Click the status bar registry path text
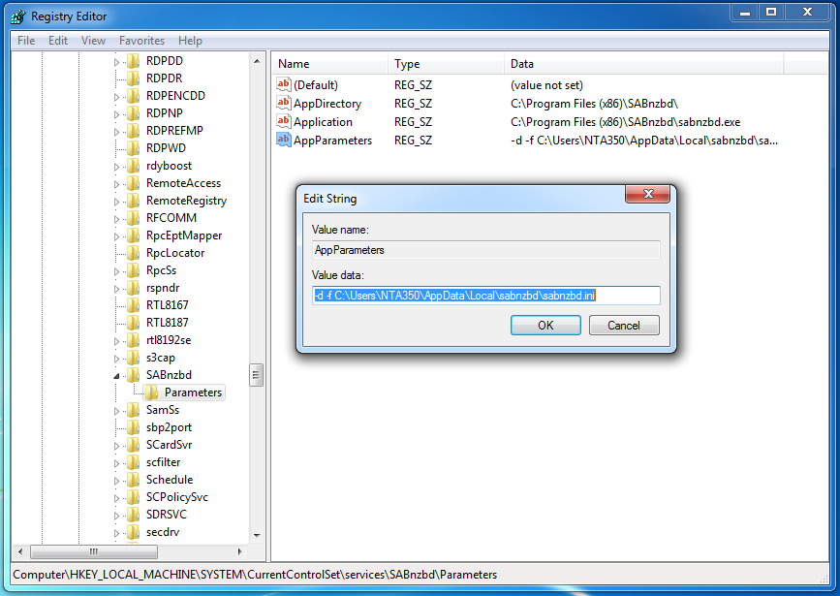 pos(255,575)
